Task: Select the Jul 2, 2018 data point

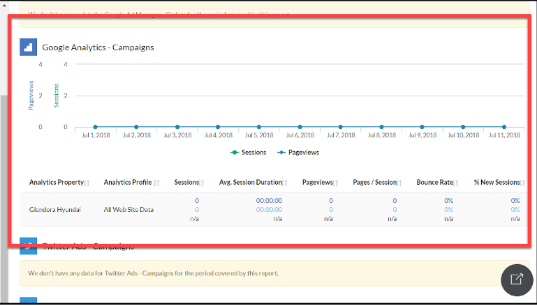Action: [x=136, y=127]
